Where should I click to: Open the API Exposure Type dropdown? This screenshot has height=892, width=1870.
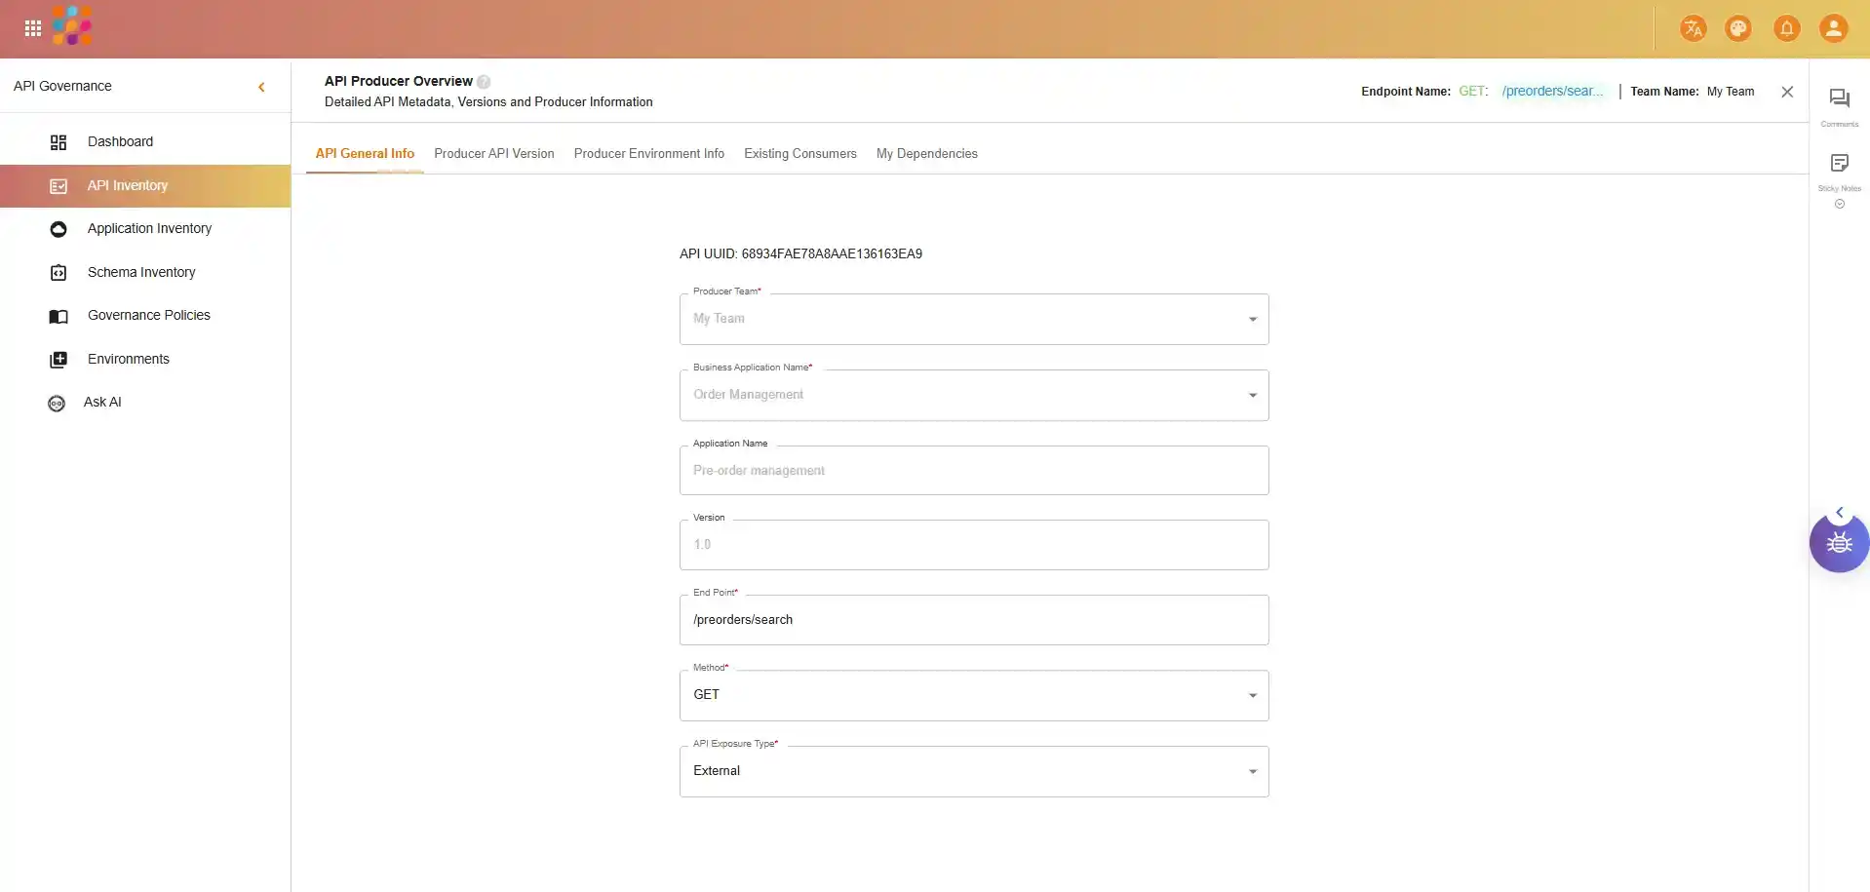[x=1252, y=771]
